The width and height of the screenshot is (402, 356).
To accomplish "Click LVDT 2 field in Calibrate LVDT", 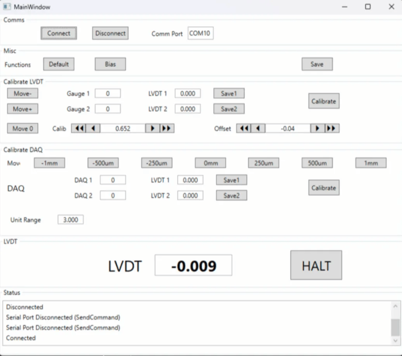I will click(188, 109).
